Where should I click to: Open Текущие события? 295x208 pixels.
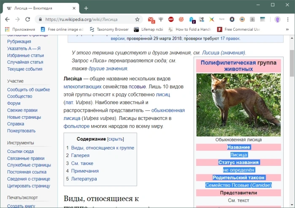24,69
